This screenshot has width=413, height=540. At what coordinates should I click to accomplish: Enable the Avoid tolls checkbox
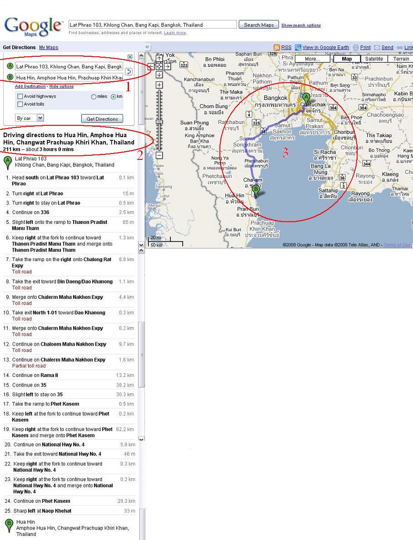[20, 104]
